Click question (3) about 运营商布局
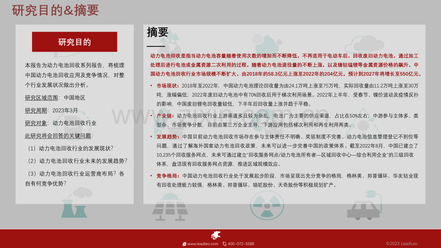 click(x=75, y=179)
